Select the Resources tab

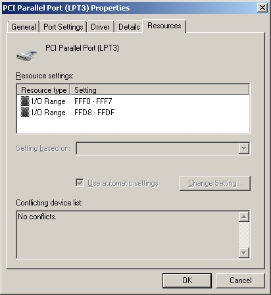(x=164, y=26)
